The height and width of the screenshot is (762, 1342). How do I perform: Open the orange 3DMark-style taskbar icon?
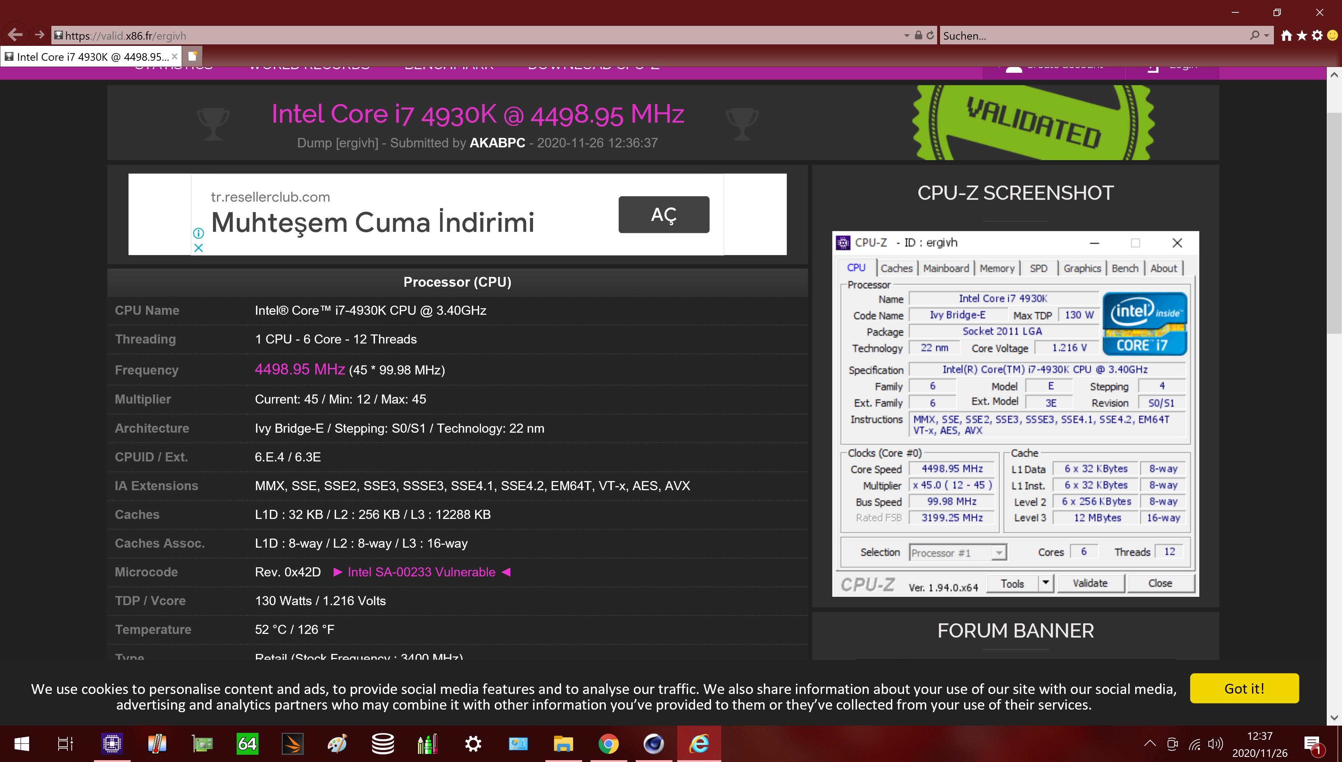click(292, 744)
